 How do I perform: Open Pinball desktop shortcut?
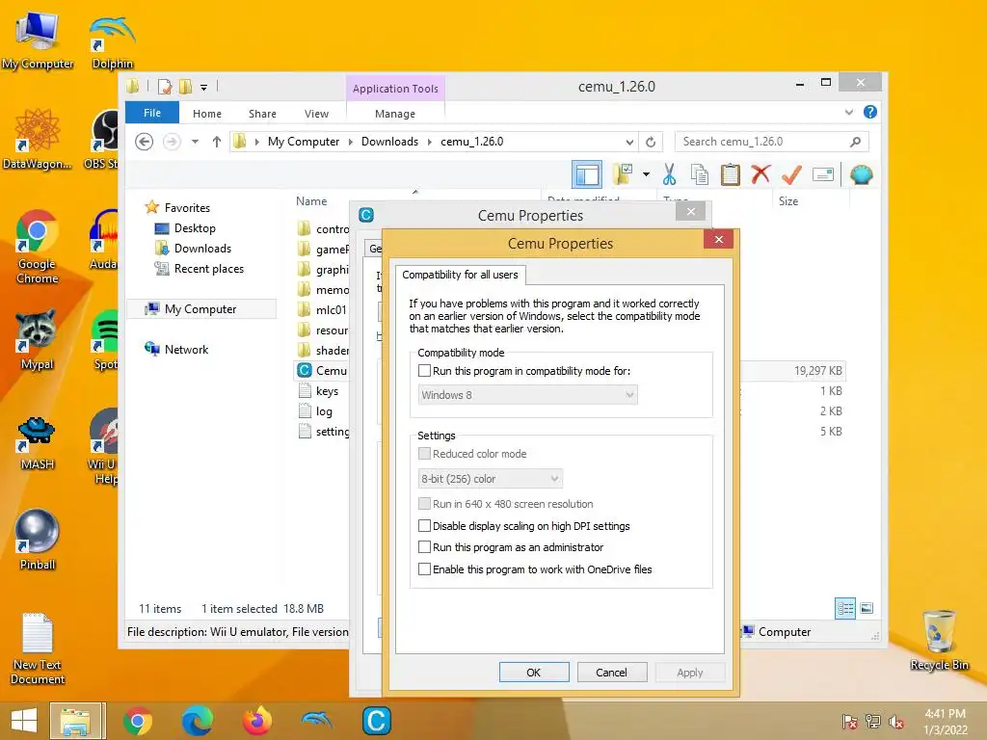pyautogui.click(x=38, y=540)
